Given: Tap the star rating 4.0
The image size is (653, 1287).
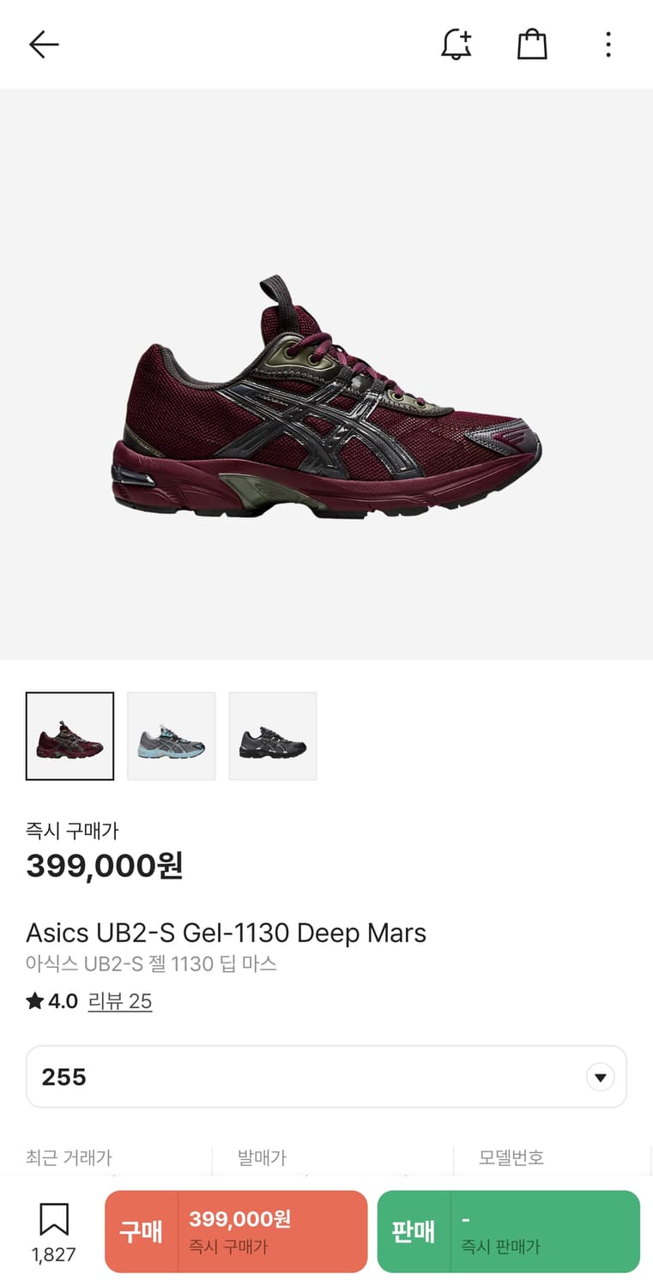Looking at the screenshot, I should (x=52, y=1001).
